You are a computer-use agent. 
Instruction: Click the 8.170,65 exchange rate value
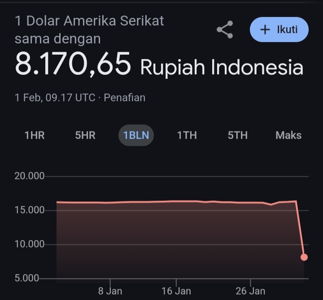click(73, 65)
